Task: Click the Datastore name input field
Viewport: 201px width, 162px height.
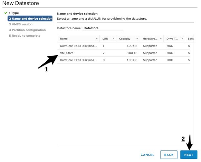Action: (x=103, y=28)
